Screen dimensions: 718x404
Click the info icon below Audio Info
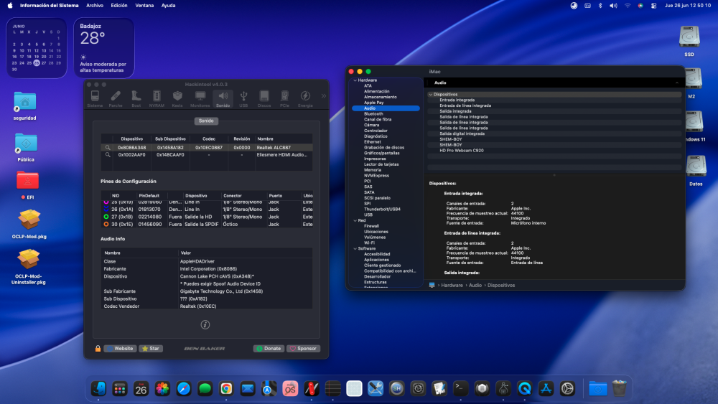tap(205, 324)
